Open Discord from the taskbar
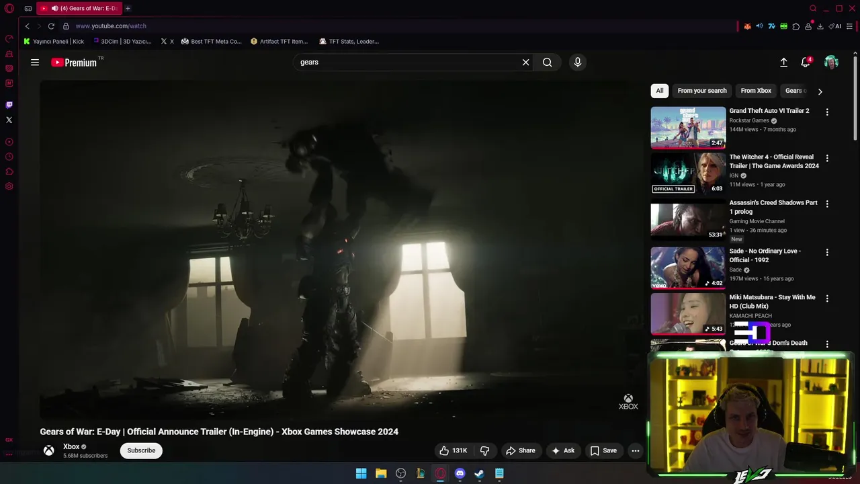The image size is (860, 484). point(460,473)
